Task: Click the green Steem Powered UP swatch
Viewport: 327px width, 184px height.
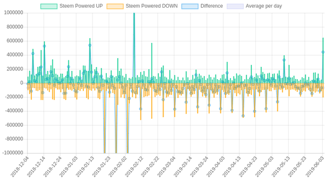Action: point(49,6)
